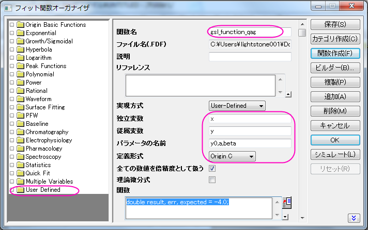368x230 pixels.
Task: Click the Quick Fit folder icon
Action: click(x=21, y=173)
